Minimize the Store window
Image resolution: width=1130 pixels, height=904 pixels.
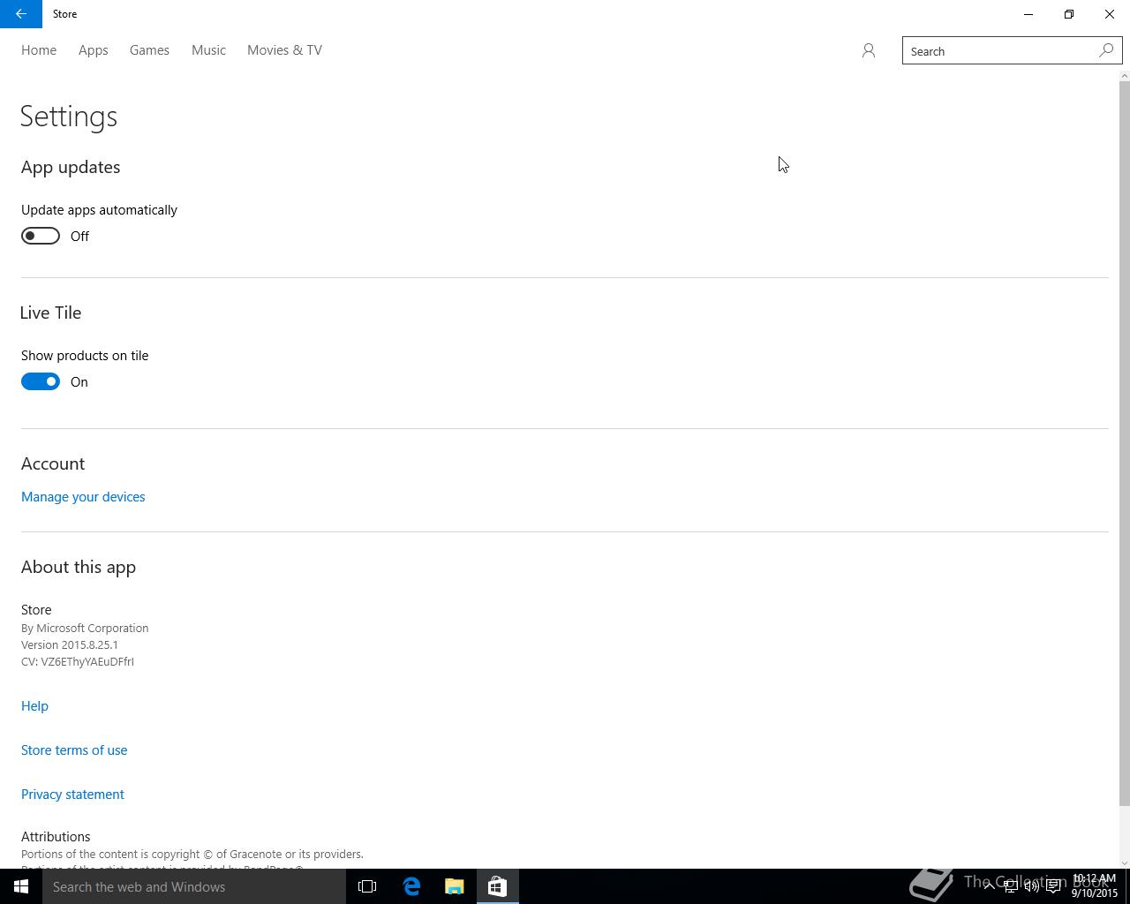pyautogui.click(x=1028, y=14)
